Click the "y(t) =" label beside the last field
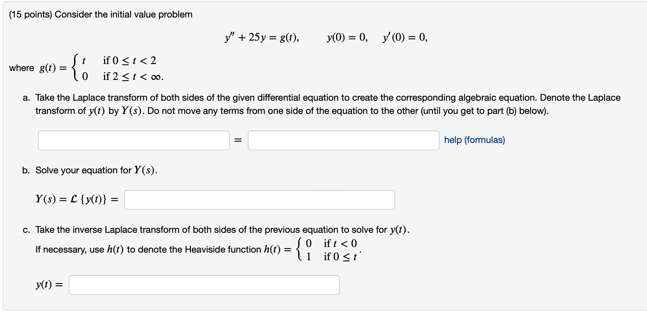Image resolution: width=647 pixels, height=315 pixels. (49, 284)
